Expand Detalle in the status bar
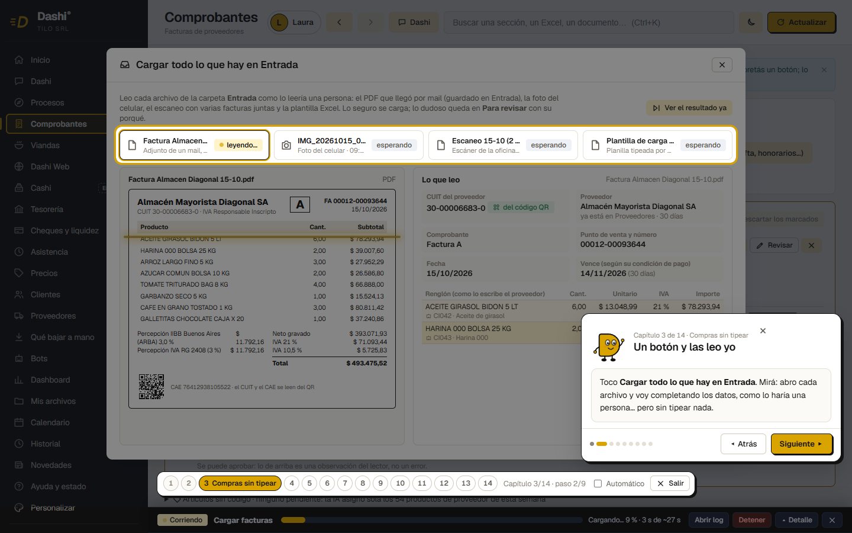 796,520
